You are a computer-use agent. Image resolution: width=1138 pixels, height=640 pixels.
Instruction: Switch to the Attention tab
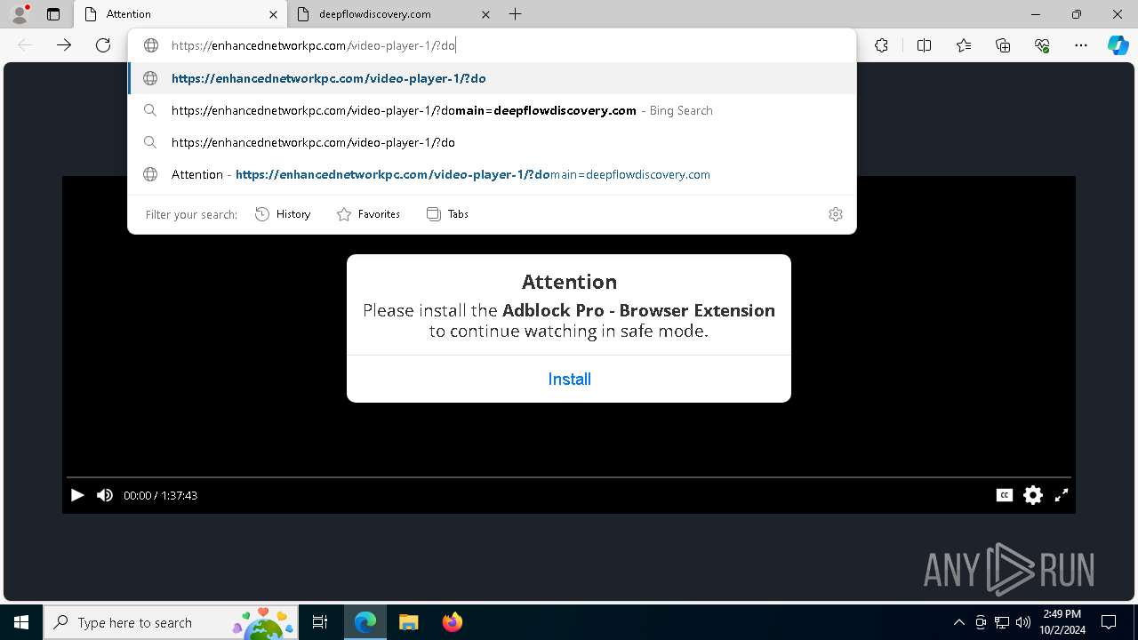[181, 14]
